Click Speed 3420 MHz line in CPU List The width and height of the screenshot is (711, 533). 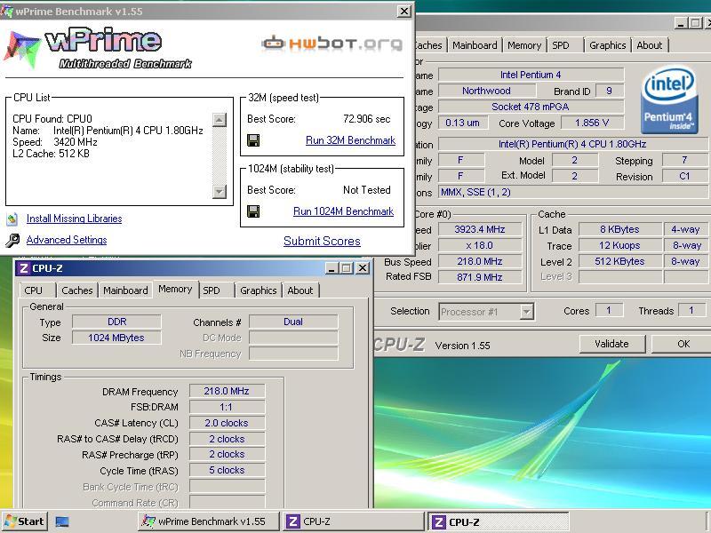pos(55,142)
